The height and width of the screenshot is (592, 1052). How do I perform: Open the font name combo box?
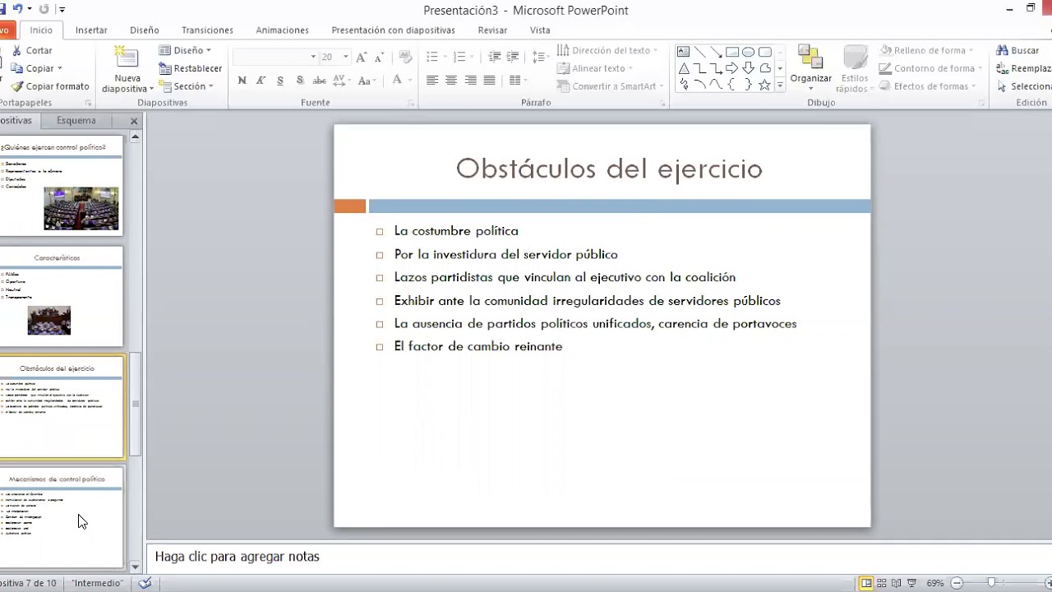pyautogui.click(x=275, y=57)
